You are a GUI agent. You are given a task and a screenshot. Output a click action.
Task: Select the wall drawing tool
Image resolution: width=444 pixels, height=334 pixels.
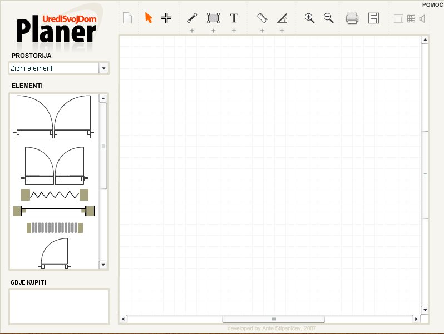point(166,18)
